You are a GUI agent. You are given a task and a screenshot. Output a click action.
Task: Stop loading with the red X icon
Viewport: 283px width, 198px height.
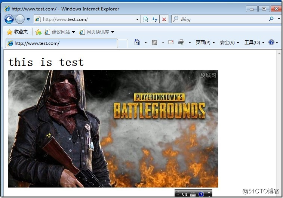[164, 19]
